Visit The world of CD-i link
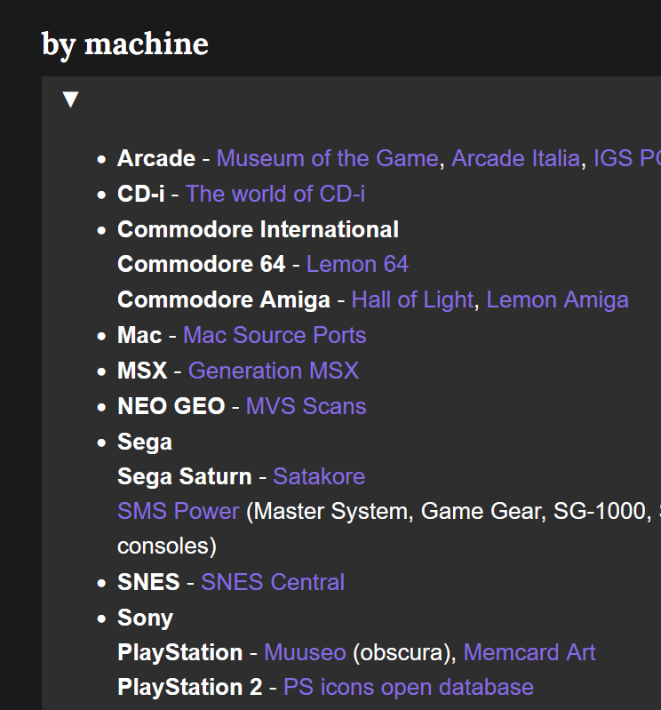661x710 pixels. point(275,194)
